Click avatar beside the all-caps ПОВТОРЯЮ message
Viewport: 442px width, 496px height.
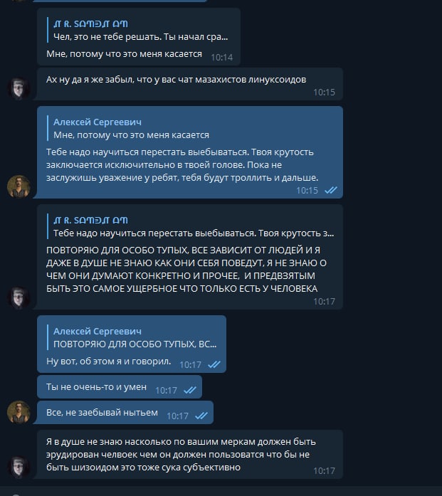pyautogui.click(x=19, y=297)
